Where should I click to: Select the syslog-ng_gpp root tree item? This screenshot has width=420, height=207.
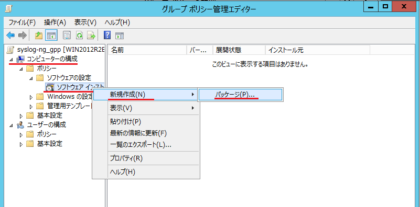pos(60,50)
